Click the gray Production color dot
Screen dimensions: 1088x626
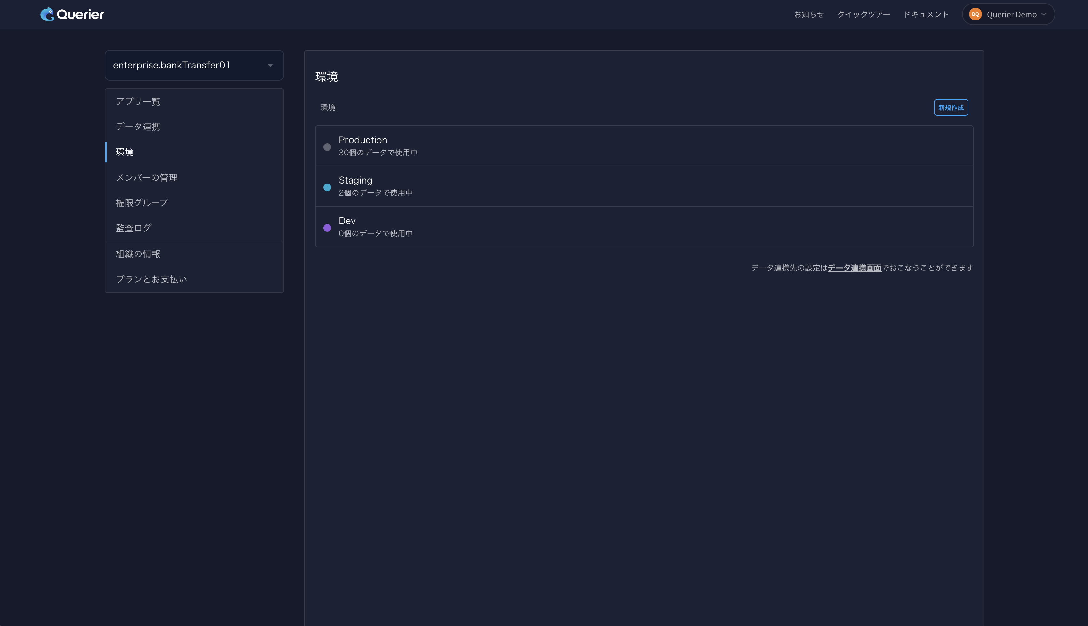tap(327, 147)
